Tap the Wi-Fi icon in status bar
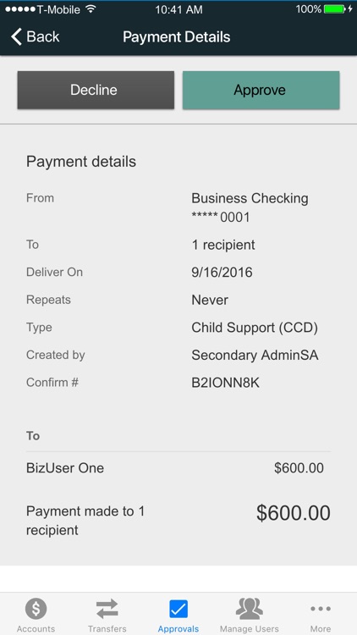Image resolution: width=357 pixels, height=635 pixels. tap(91, 9)
